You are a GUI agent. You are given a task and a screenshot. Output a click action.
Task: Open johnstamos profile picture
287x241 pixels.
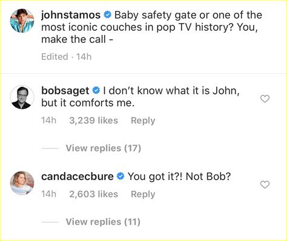click(22, 21)
